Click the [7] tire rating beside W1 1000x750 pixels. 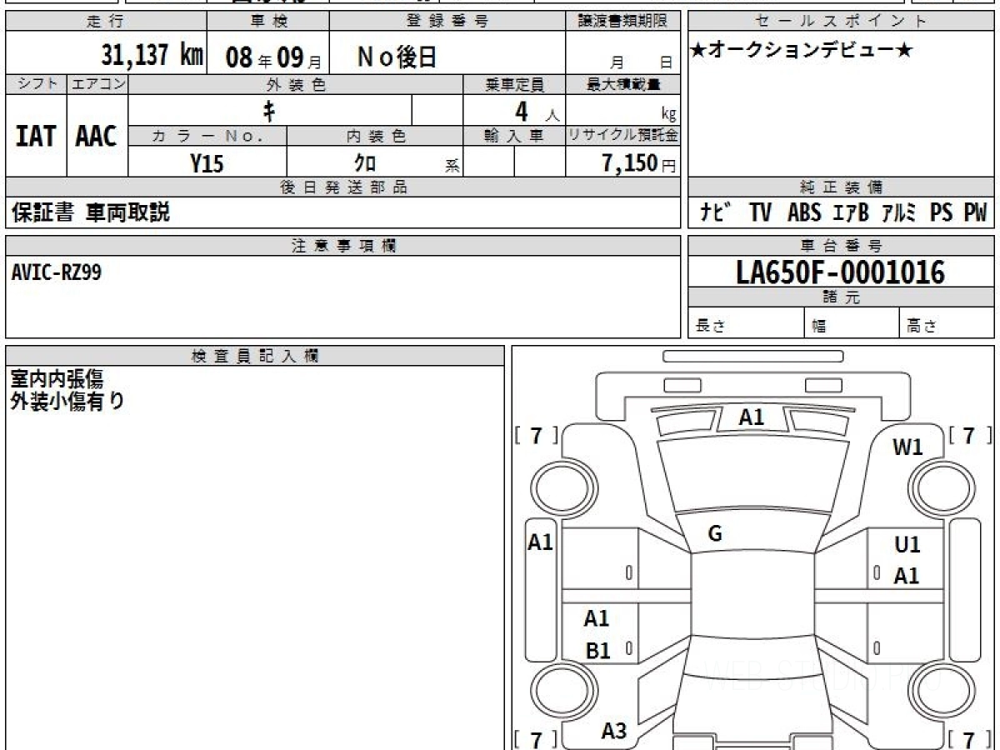(970, 436)
